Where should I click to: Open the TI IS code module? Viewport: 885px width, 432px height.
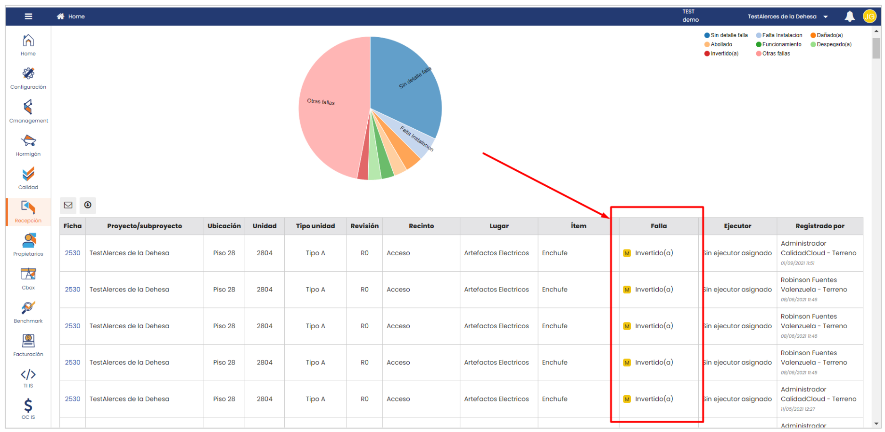coord(28,378)
